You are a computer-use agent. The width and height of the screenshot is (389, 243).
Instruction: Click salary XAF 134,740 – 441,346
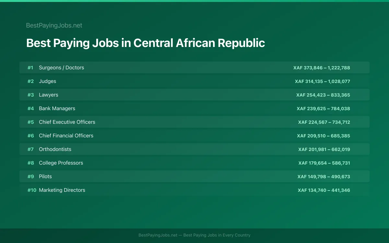324,190
